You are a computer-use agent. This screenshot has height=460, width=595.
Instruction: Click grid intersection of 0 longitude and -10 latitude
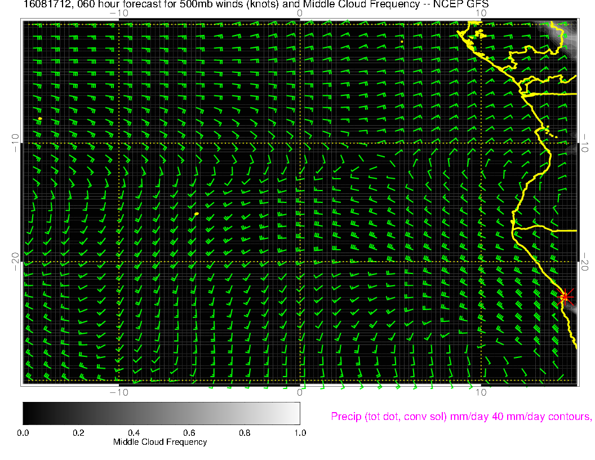pos(300,143)
